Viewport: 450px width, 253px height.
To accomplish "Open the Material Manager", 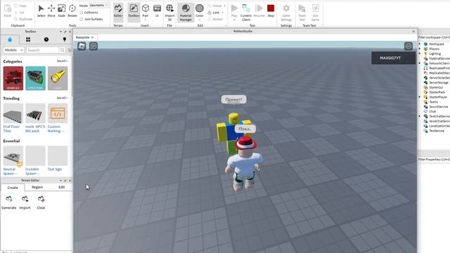I will tap(186, 13).
